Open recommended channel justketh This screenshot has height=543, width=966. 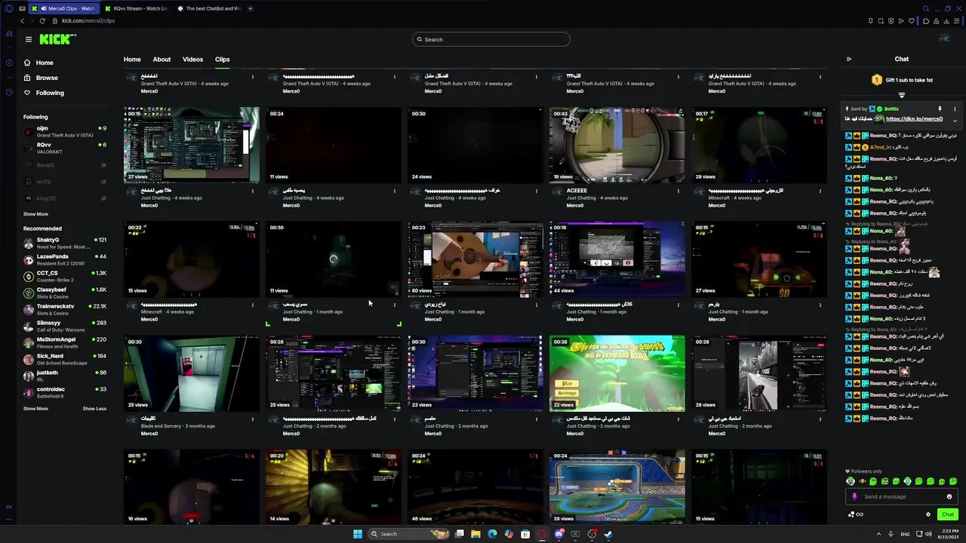tap(65, 376)
